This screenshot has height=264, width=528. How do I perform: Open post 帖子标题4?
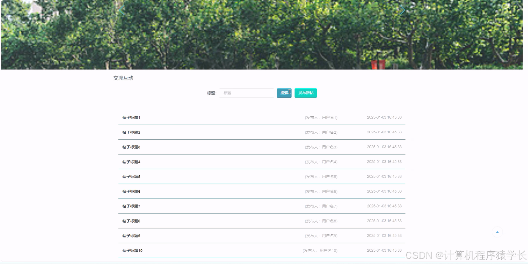[x=131, y=162]
